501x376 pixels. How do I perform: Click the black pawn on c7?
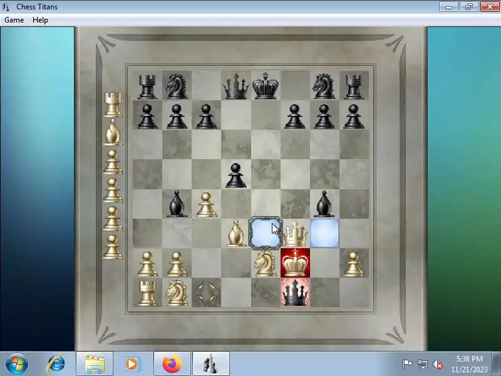[206, 117]
